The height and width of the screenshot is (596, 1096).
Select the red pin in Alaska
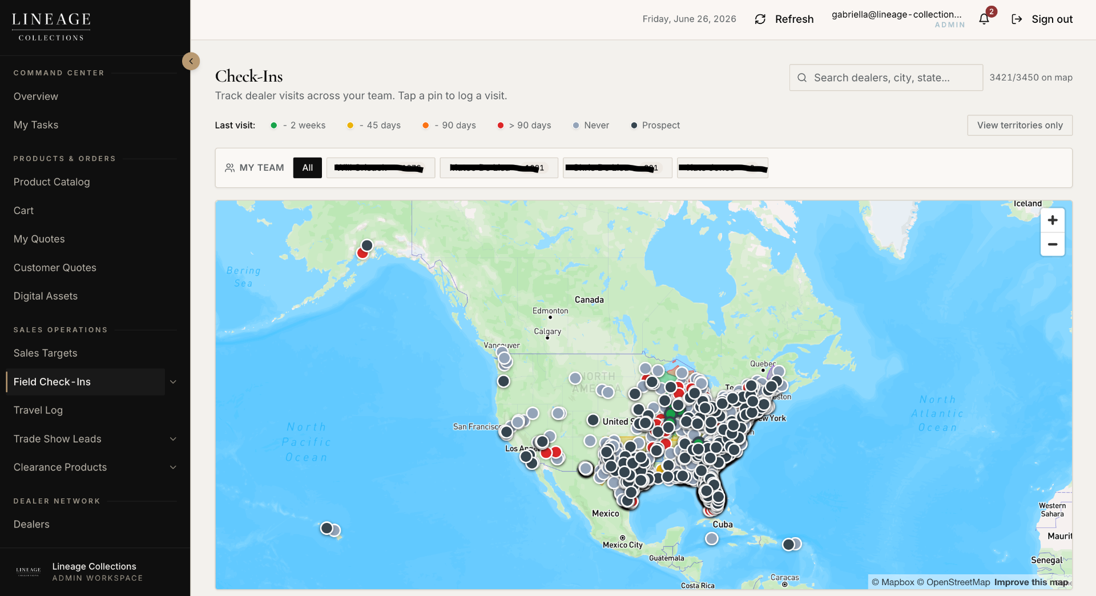coord(362,253)
